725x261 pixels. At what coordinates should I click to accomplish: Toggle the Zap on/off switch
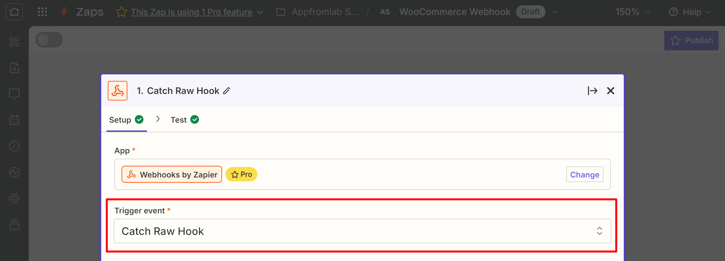(49, 40)
